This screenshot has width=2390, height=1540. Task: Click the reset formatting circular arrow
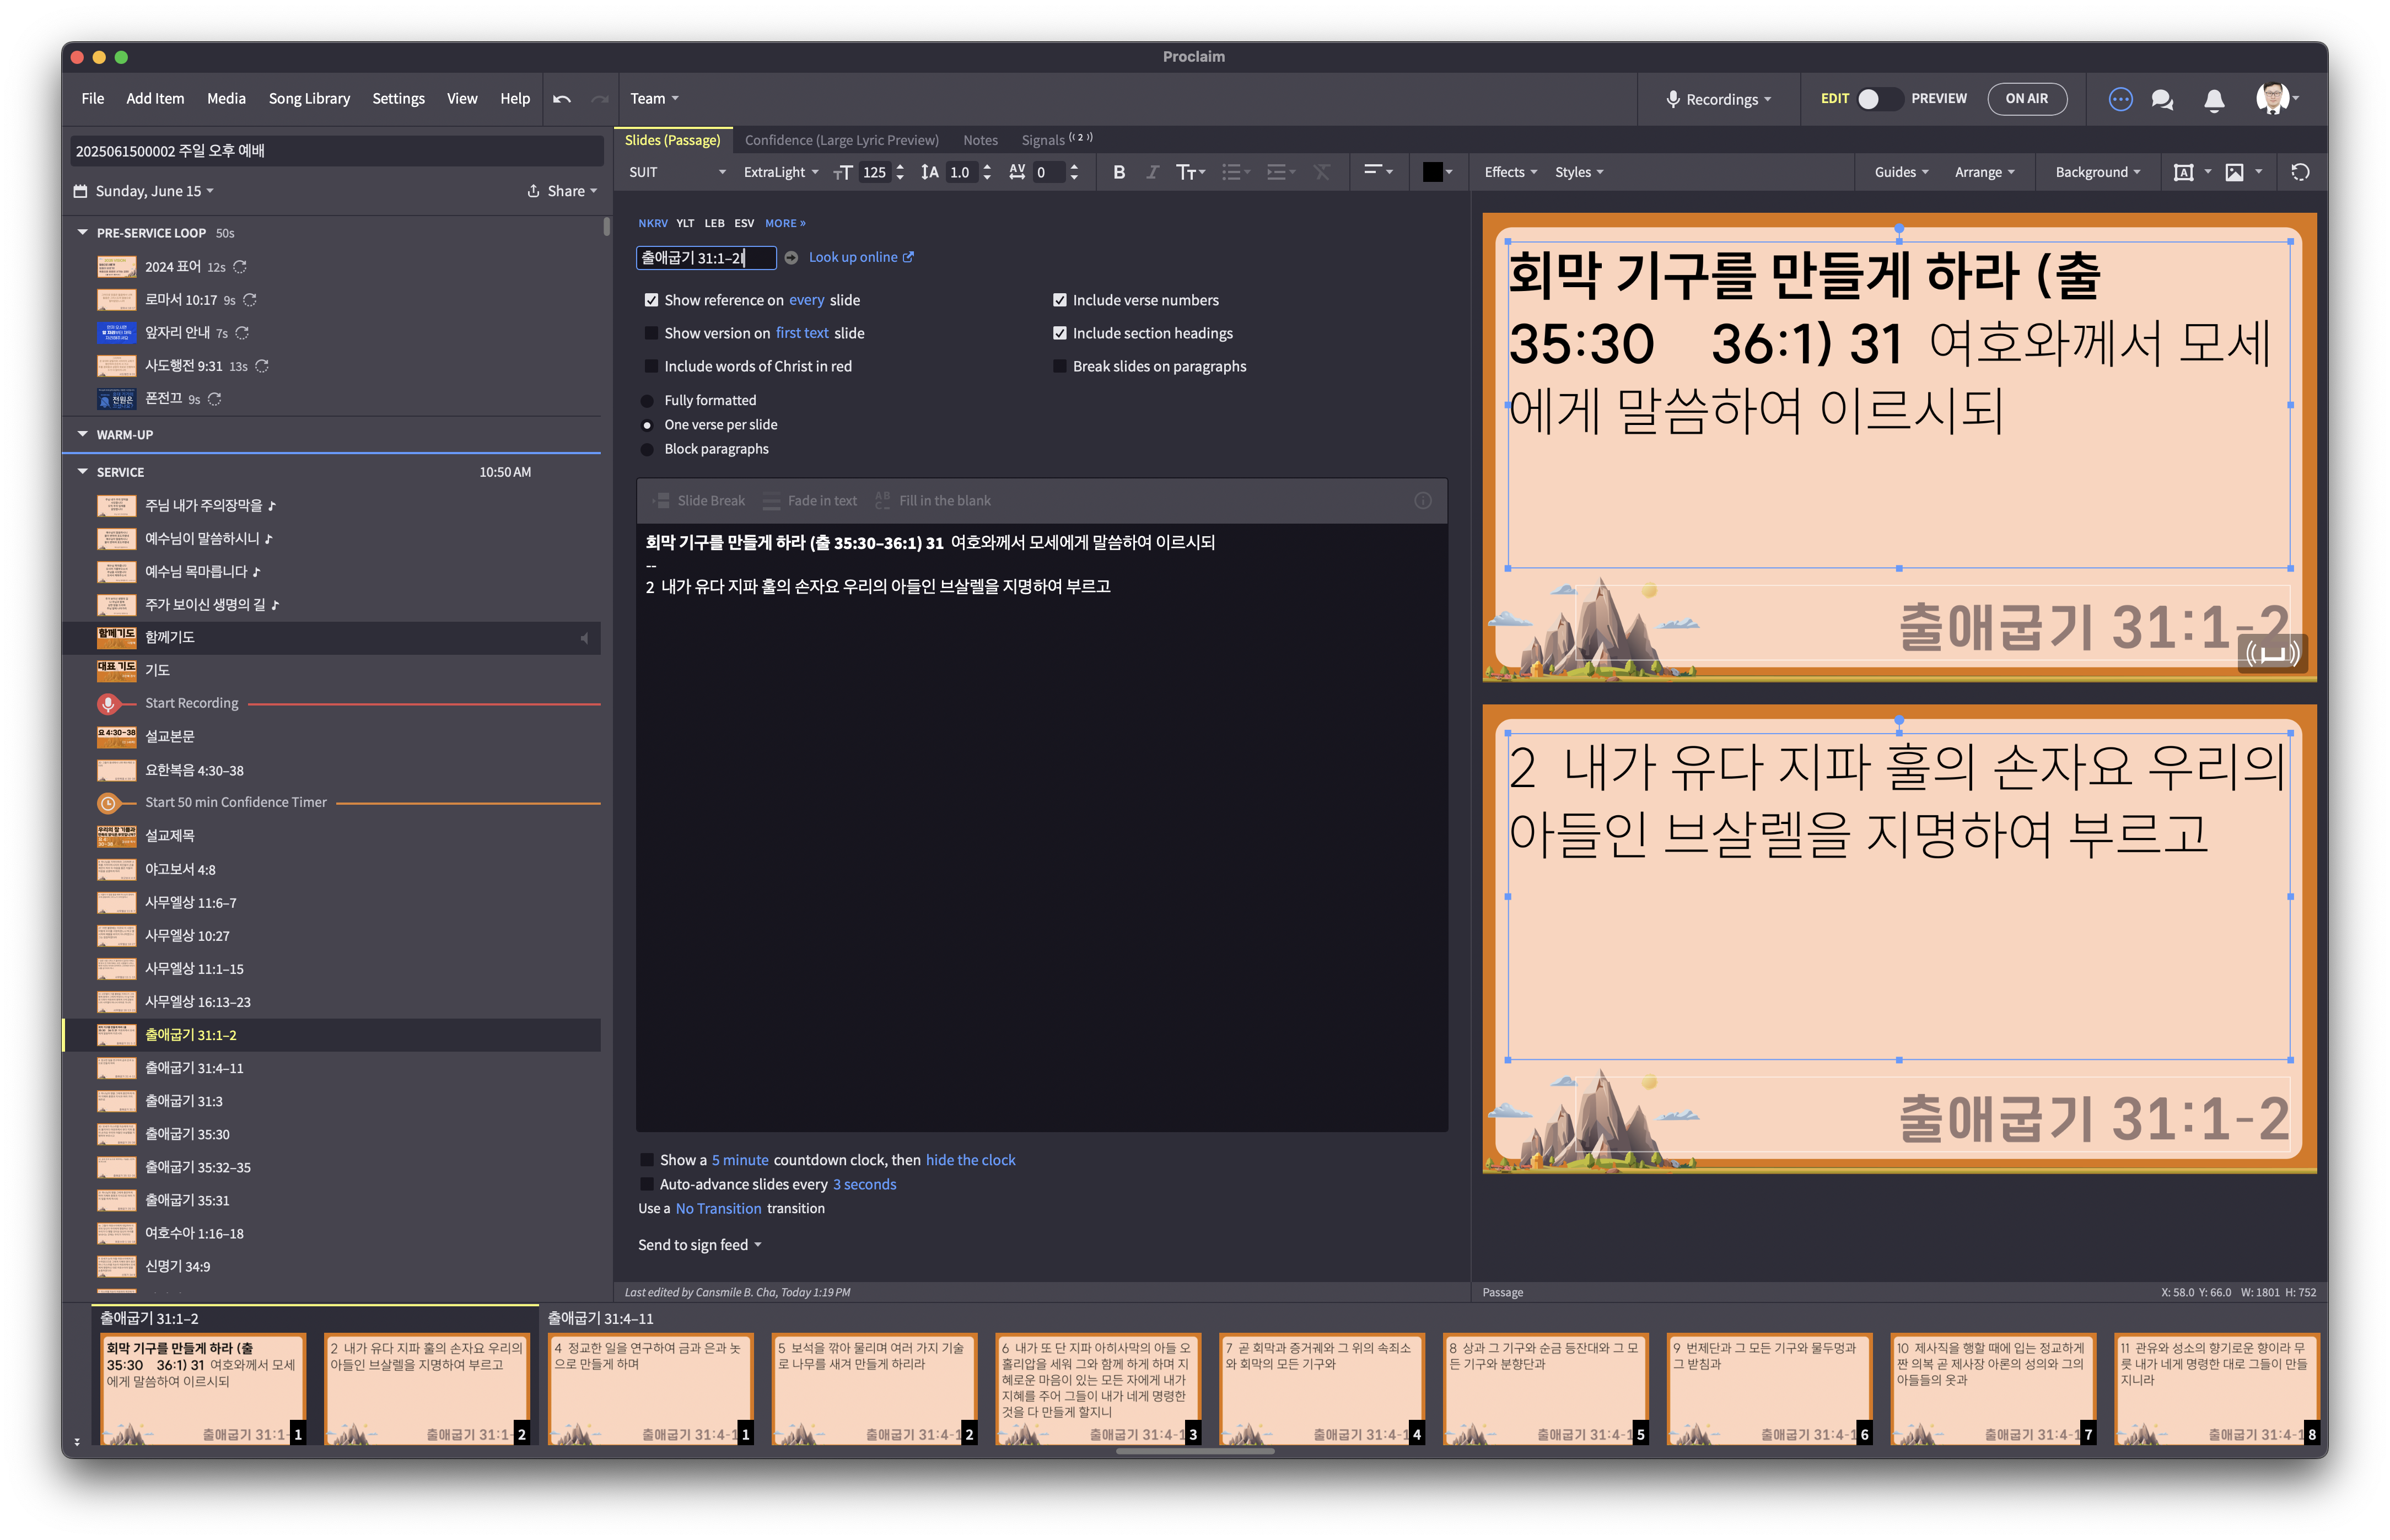tap(2300, 172)
